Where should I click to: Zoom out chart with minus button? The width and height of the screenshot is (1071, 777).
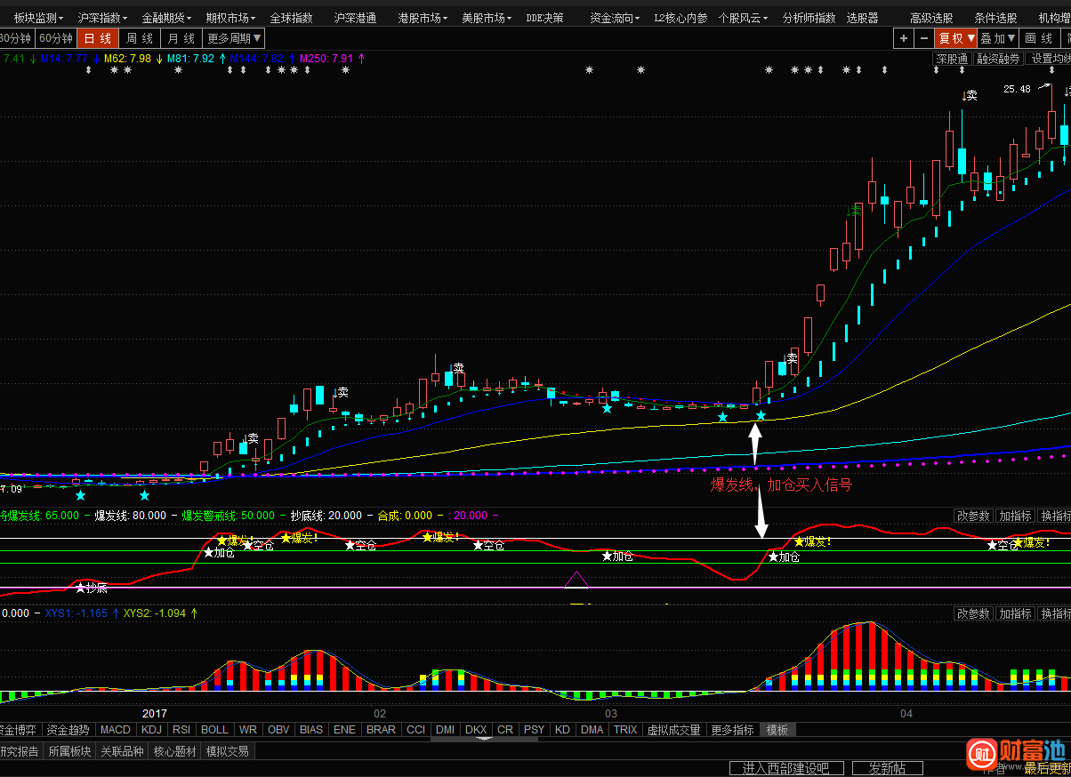[x=923, y=38]
